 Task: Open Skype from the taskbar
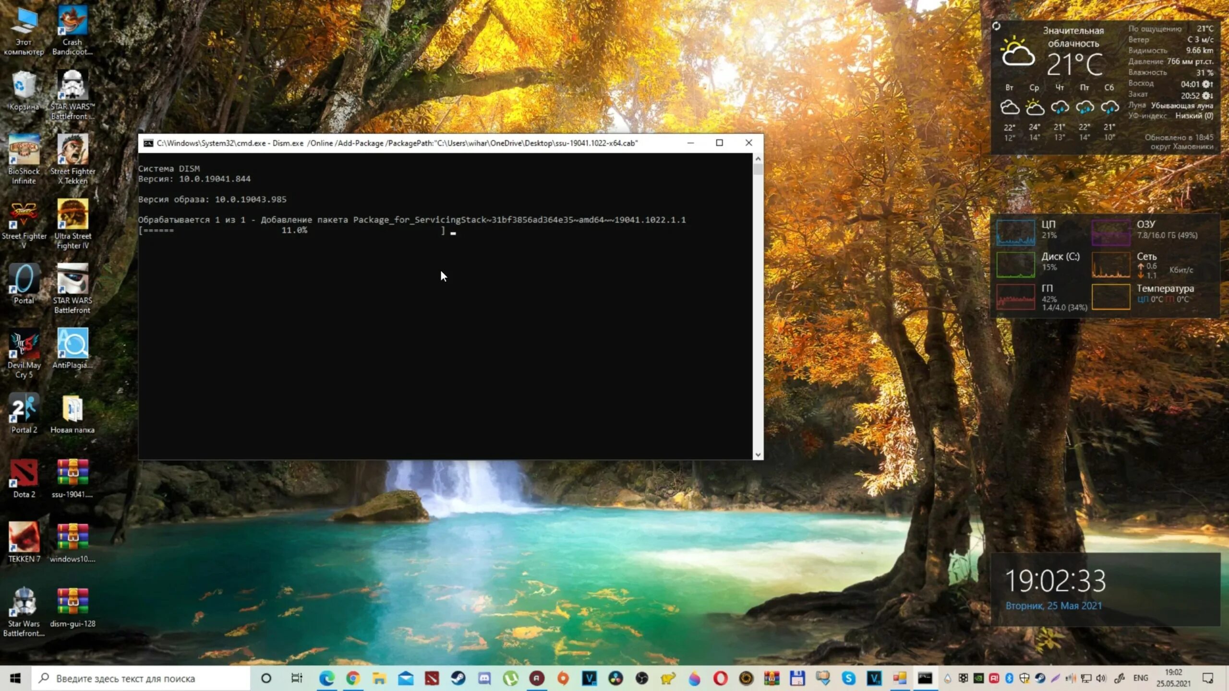coord(848,678)
